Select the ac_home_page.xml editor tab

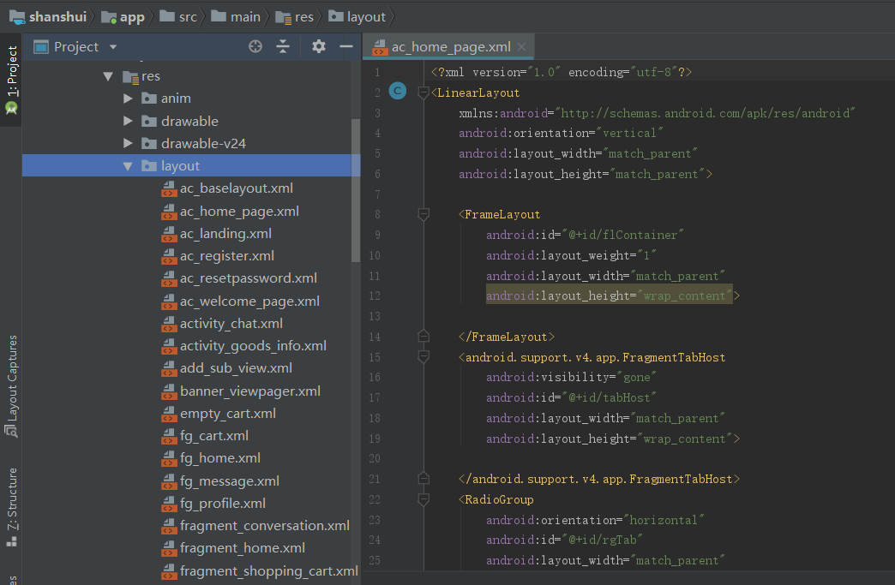450,46
